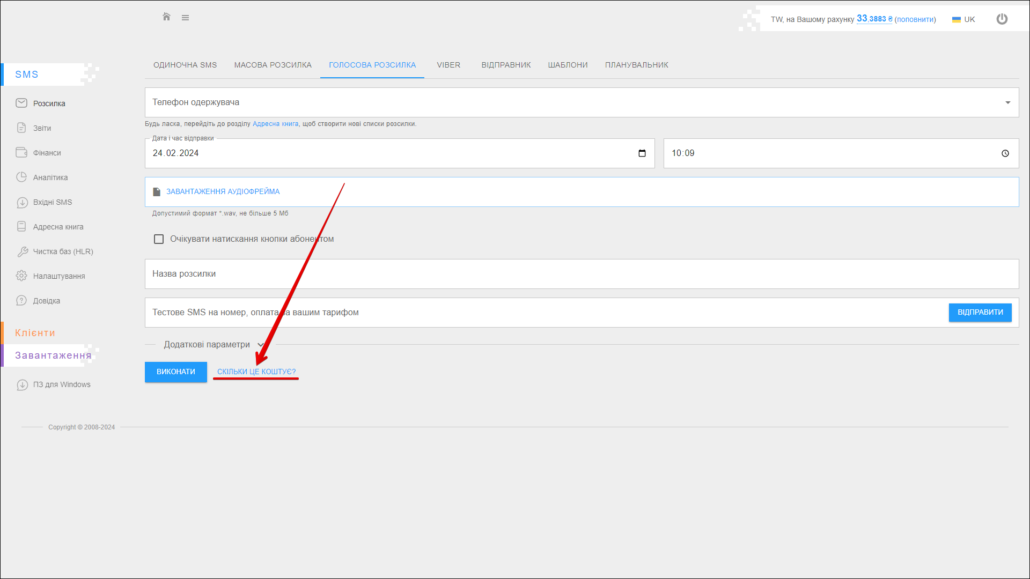Screen dimensions: 1030x579
Task: Open Налаштування gear item in sidebar
Action: [58, 276]
